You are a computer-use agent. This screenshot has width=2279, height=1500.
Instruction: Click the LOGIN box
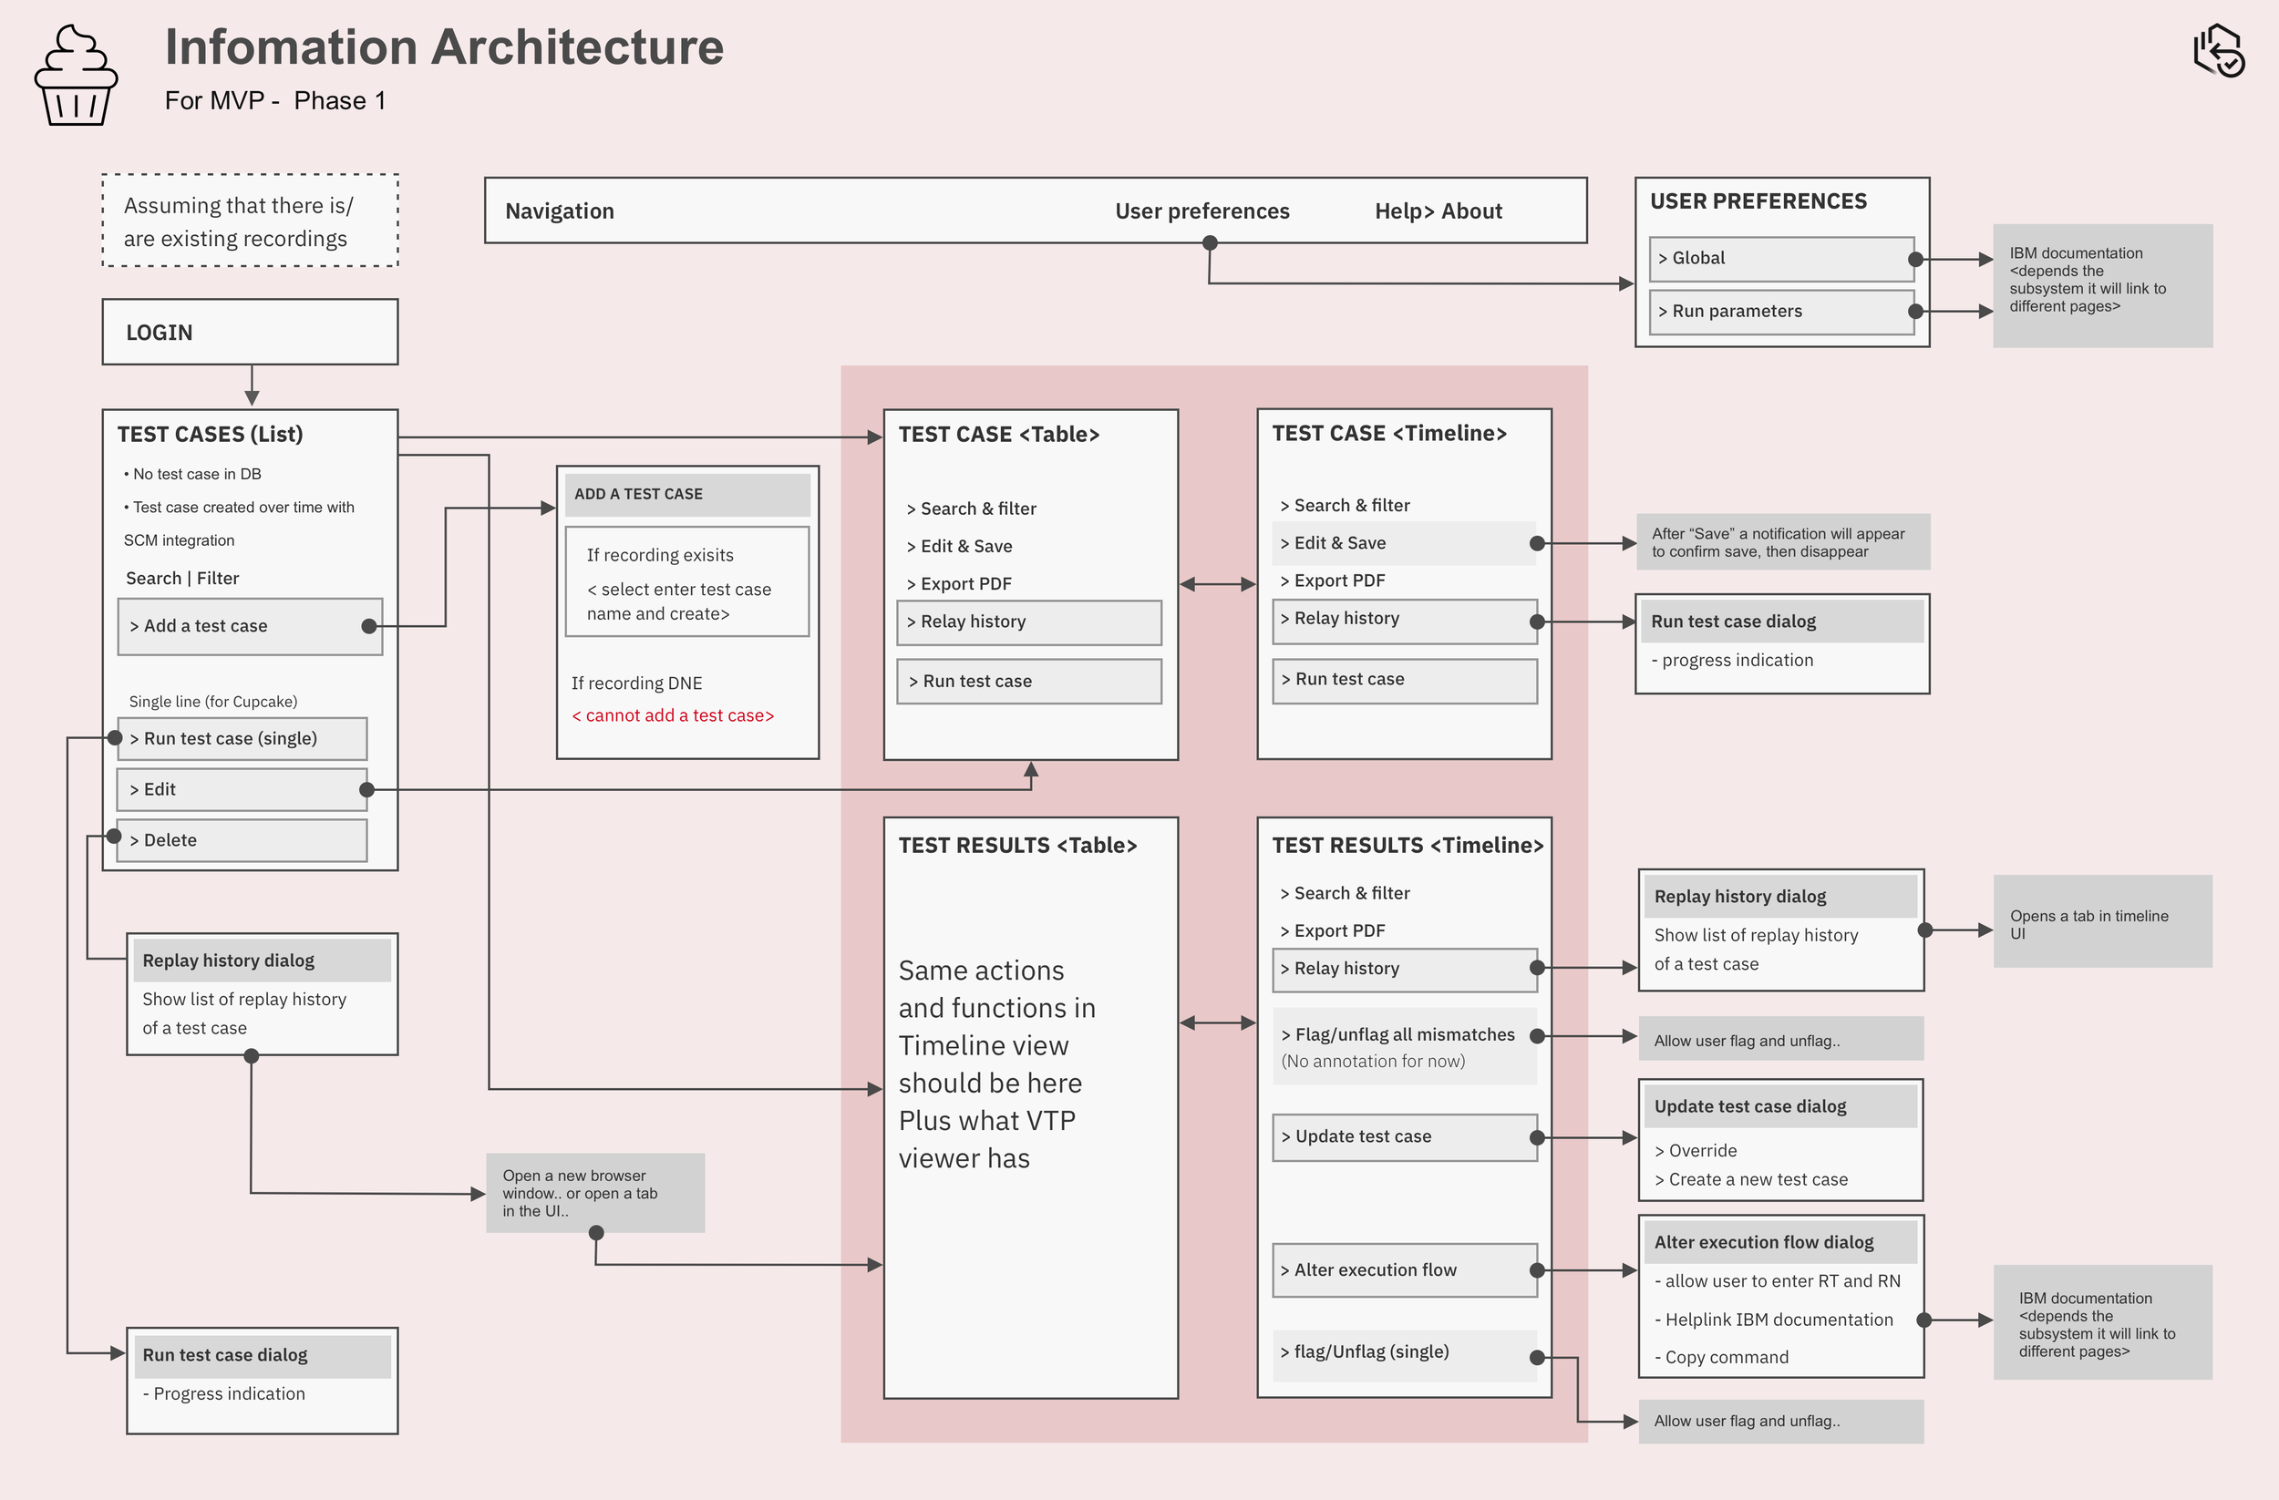pyautogui.click(x=250, y=332)
